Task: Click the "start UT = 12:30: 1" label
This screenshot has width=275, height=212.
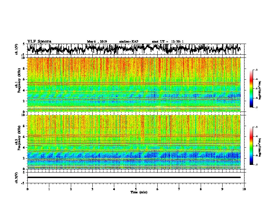Action: (168, 42)
